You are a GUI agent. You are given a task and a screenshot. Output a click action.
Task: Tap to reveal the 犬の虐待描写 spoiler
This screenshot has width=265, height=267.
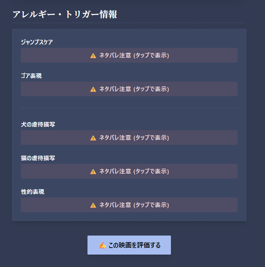(129, 138)
